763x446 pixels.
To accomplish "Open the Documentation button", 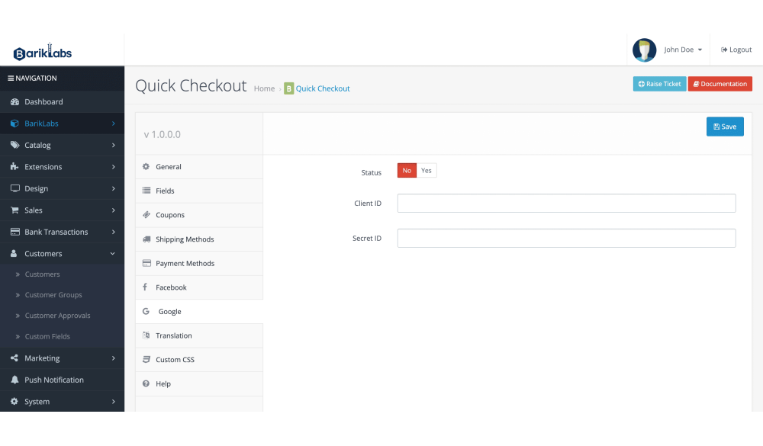I will click(x=720, y=84).
